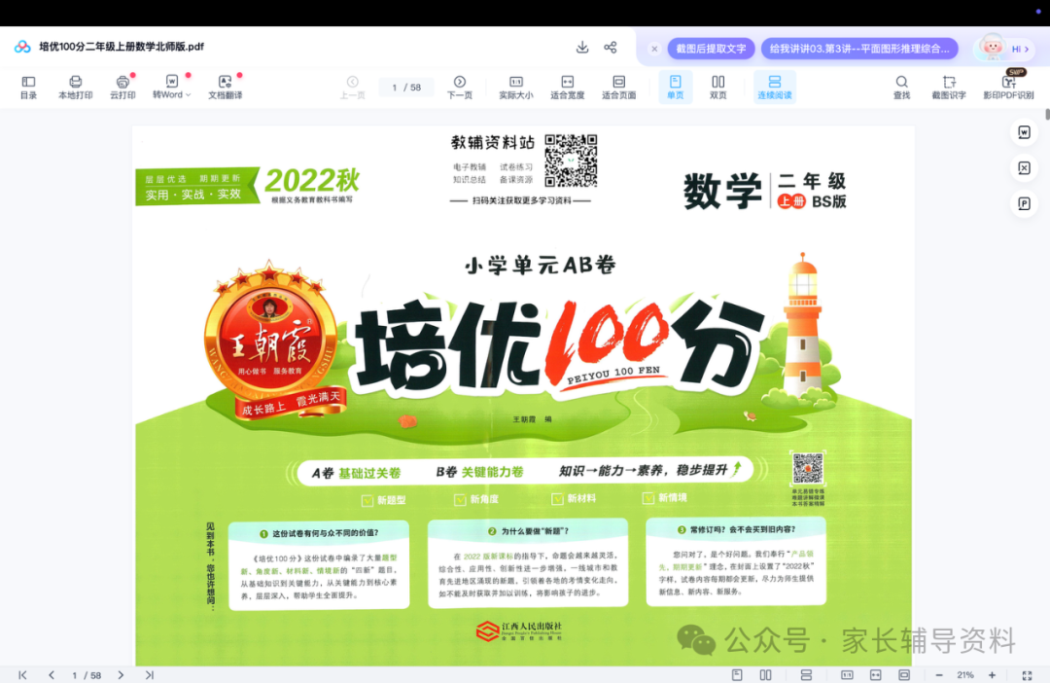Click the file name 培优100分二年级上册数学北师版.pdf
The width and height of the screenshot is (1050, 683).
(x=122, y=47)
